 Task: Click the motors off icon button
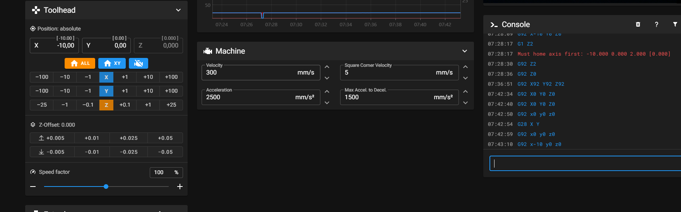click(x=139, y=63)
